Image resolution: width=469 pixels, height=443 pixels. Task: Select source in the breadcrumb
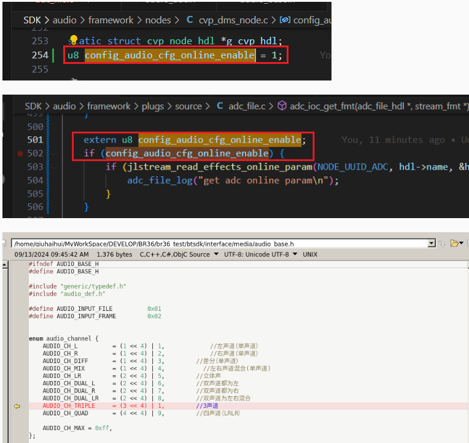188,106
